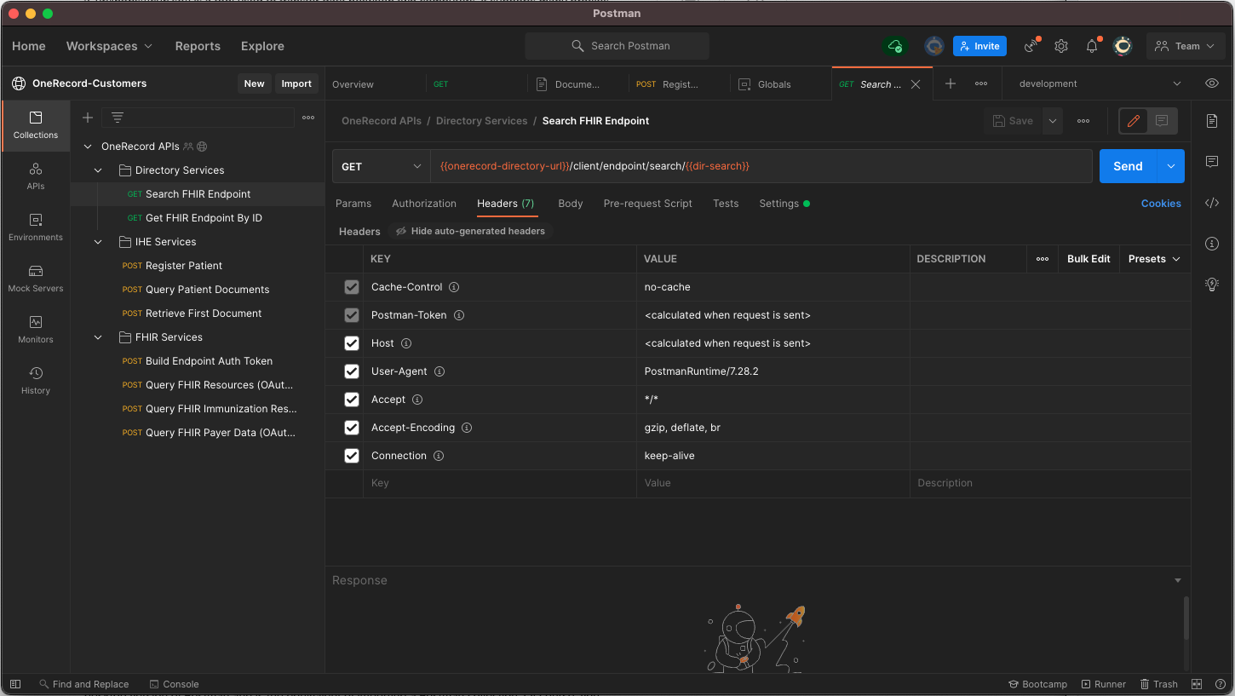Uncheck the Host header
1235x696 pixels.
(352, 343)
